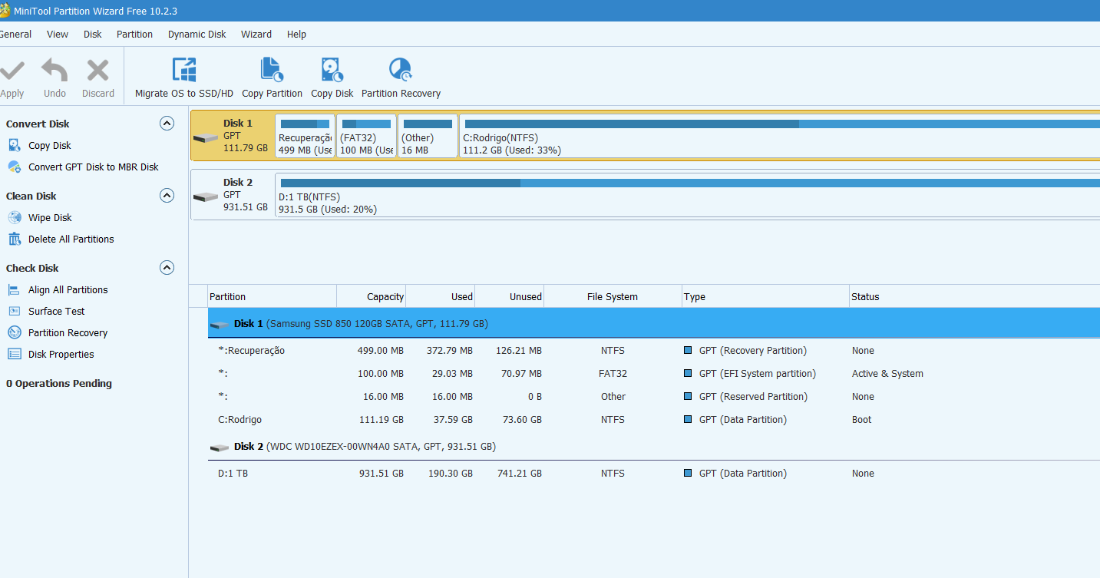Launch Migrate OS to SSD/HD wizard
The image size is (1100, 578).
184,78
